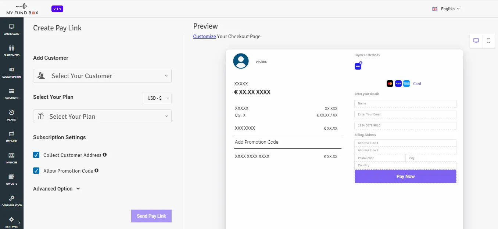Click the V 1.9 version badge
The height and width of the screenshot is (229, 498).
tap(57, 9)
